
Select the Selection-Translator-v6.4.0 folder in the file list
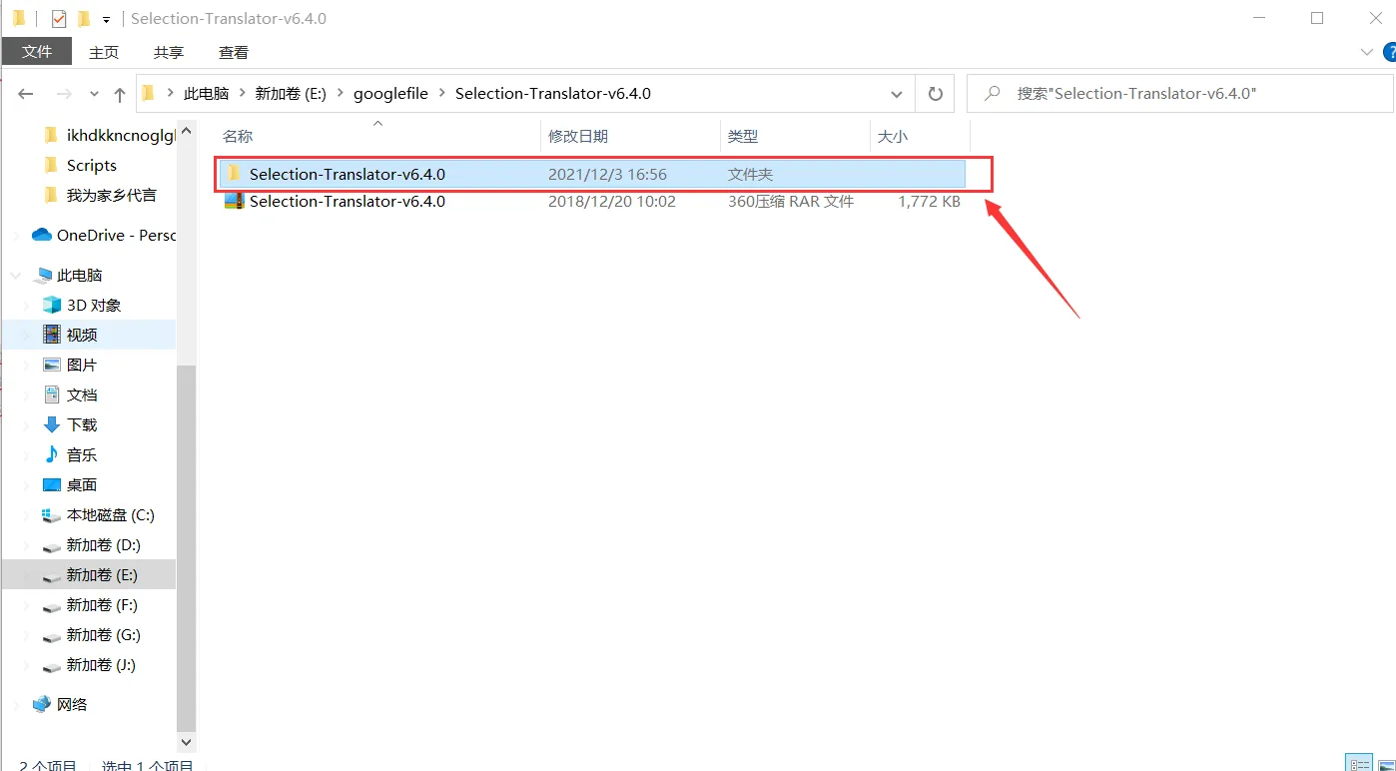pos(591,174)
